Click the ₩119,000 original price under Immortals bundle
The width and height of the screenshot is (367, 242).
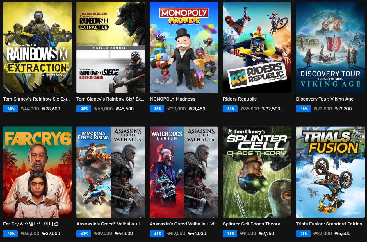click(x=103, y=234)
